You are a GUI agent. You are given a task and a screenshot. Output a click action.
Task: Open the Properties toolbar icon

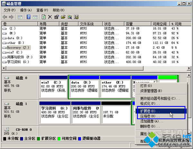coord(56,17)
